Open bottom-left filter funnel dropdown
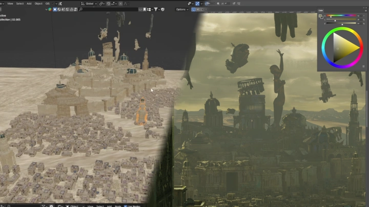Image resolution: width=369 pixels, height=207 pixels. 44,206
